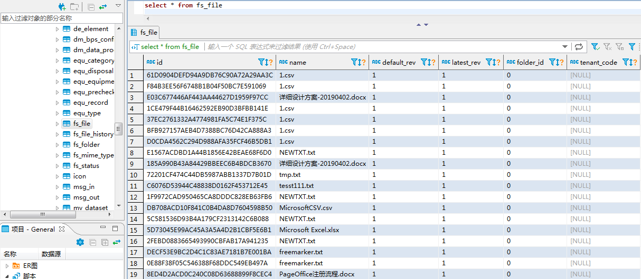Toggle link with editor in project panel
The height and width of the screenshot is (279, 641).
pyautogui.click(x=117, y=242)
